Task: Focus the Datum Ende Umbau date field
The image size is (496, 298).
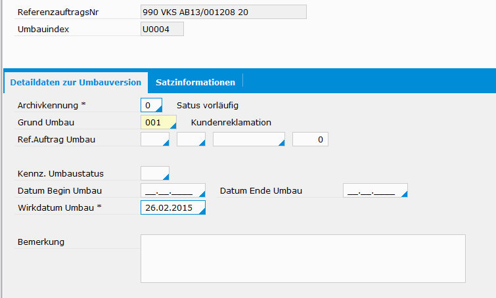Action: pos(374,191)
